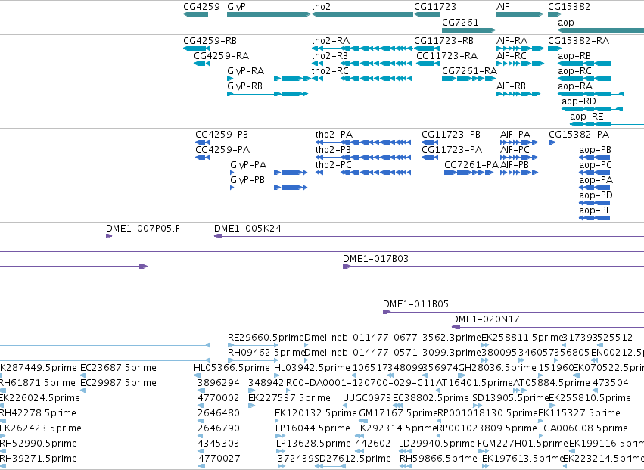Open the GlyP-PB protein label

tap(247, 180)
